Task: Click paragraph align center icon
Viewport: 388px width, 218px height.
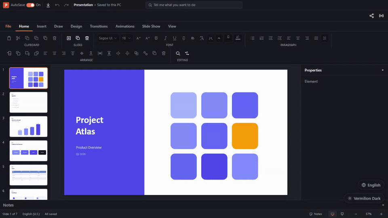Action: click(298, 38)
